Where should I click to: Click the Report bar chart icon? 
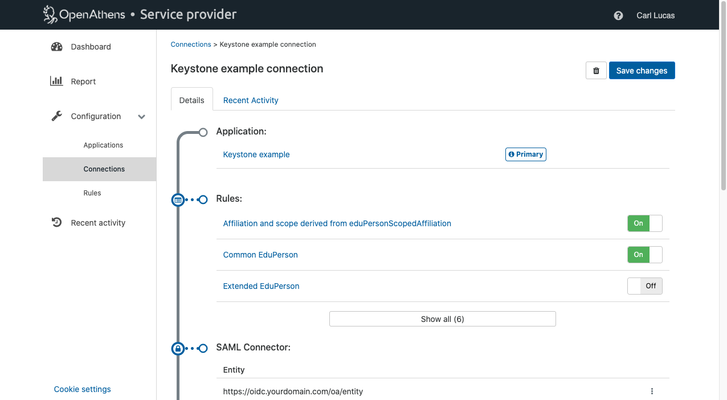(x=56, y=81)
